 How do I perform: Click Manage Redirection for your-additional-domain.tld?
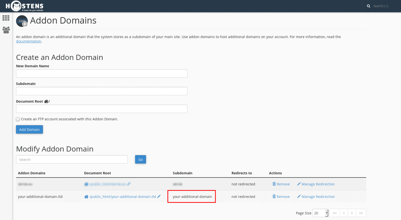pos(316,197)
